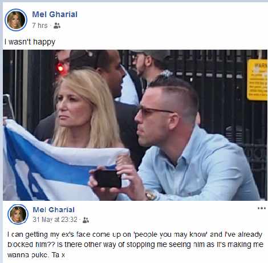Click the gold wristwatch in the photo
Image resolution: width=268 pixels, height=263 pixels.
coord(151,196)
